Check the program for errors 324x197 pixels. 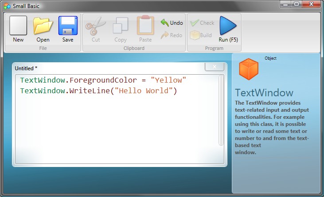(202, 23)
